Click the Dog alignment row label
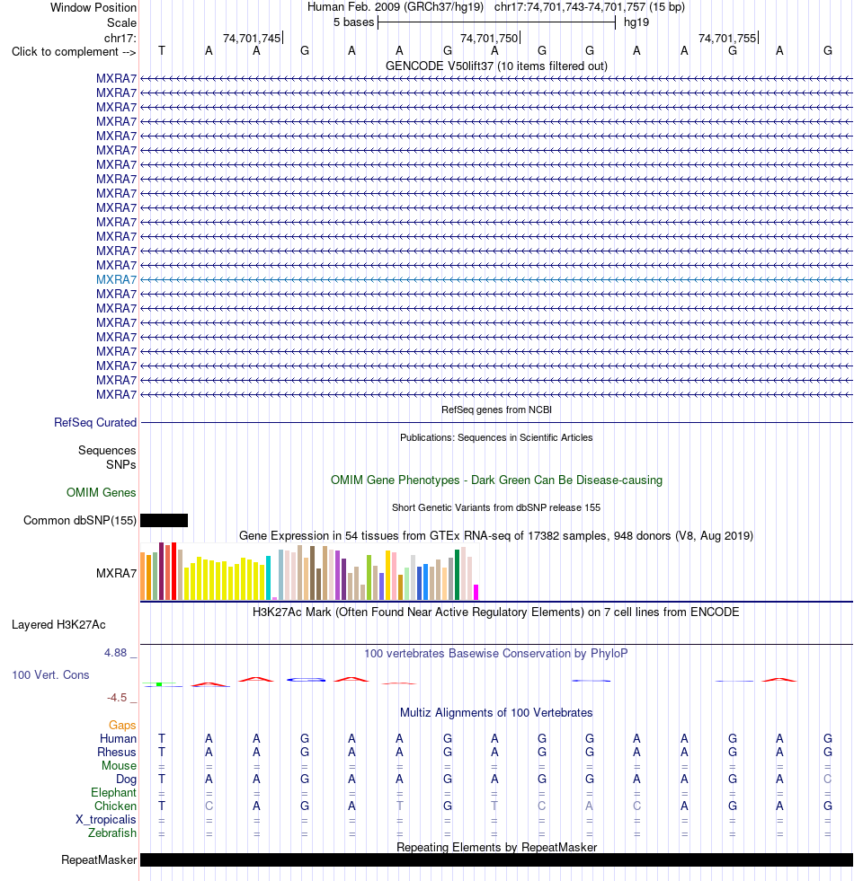This screenshot has height=881, width=854. point(126,780)
